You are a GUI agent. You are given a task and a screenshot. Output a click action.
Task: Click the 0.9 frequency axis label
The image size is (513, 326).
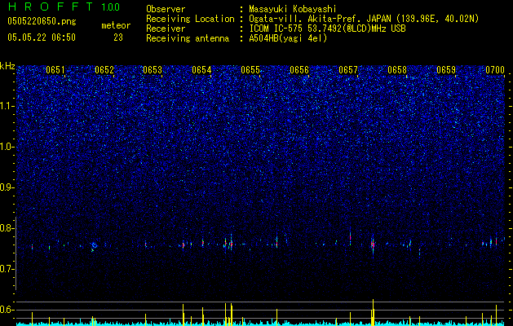[x=7, y=187]
